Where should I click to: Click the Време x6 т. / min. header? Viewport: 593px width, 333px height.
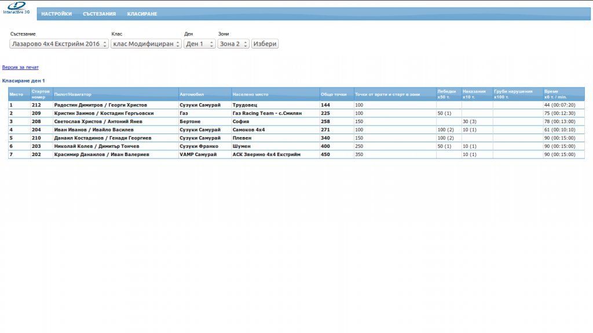[563, 94]
